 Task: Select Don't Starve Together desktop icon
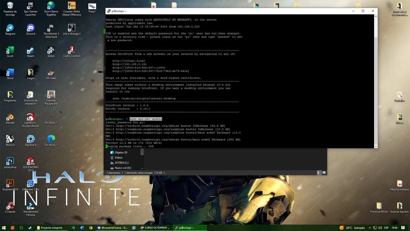51,9
